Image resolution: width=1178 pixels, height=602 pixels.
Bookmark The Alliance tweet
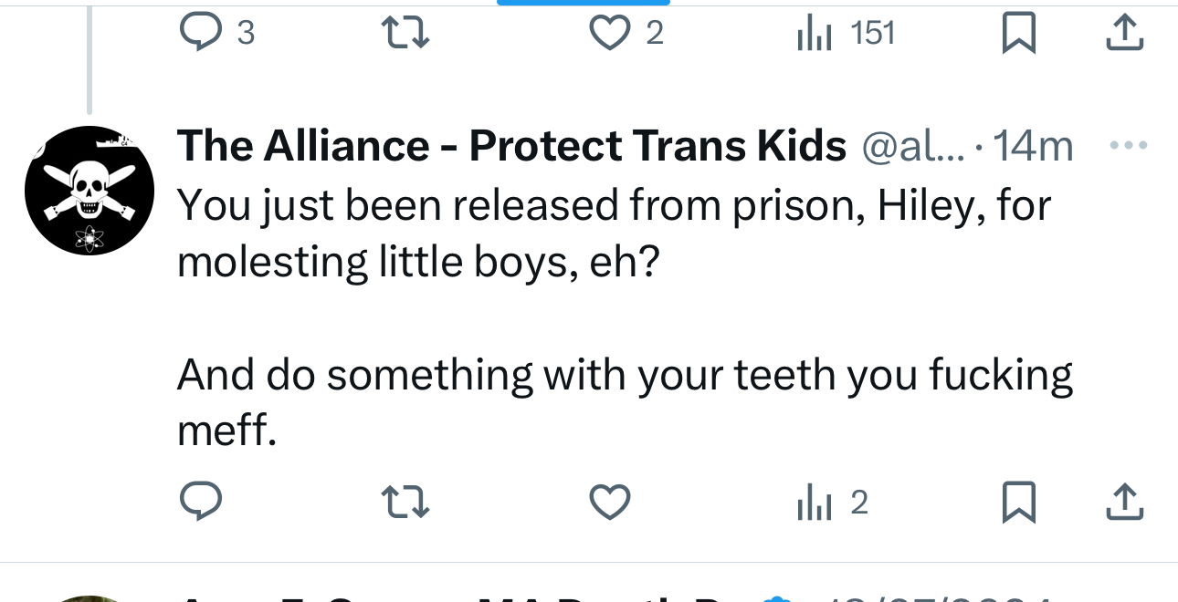pyautogui.click(x=1018, y=503)
